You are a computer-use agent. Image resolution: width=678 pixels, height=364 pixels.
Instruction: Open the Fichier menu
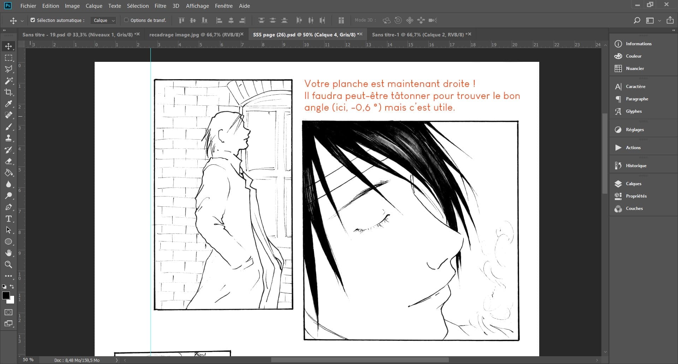pos(28,6)
